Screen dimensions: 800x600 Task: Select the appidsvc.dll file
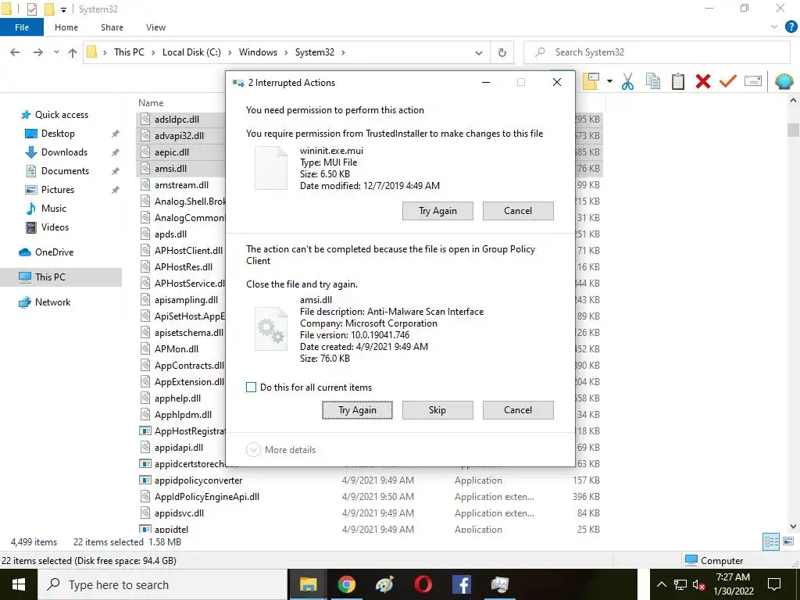(x=179, y=512)
